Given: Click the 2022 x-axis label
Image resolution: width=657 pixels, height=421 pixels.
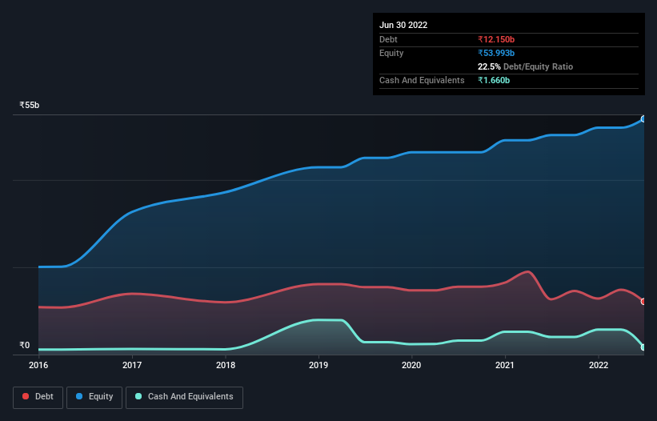Looking at the screenshot, I should [x=599, y=365].
